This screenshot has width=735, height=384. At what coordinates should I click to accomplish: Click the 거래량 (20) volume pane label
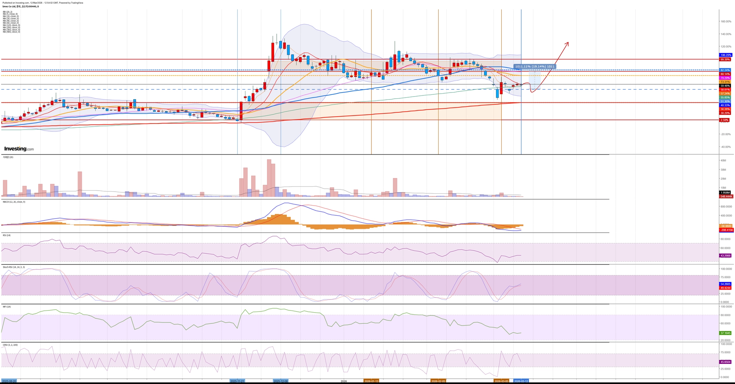(x=8, y=157)
